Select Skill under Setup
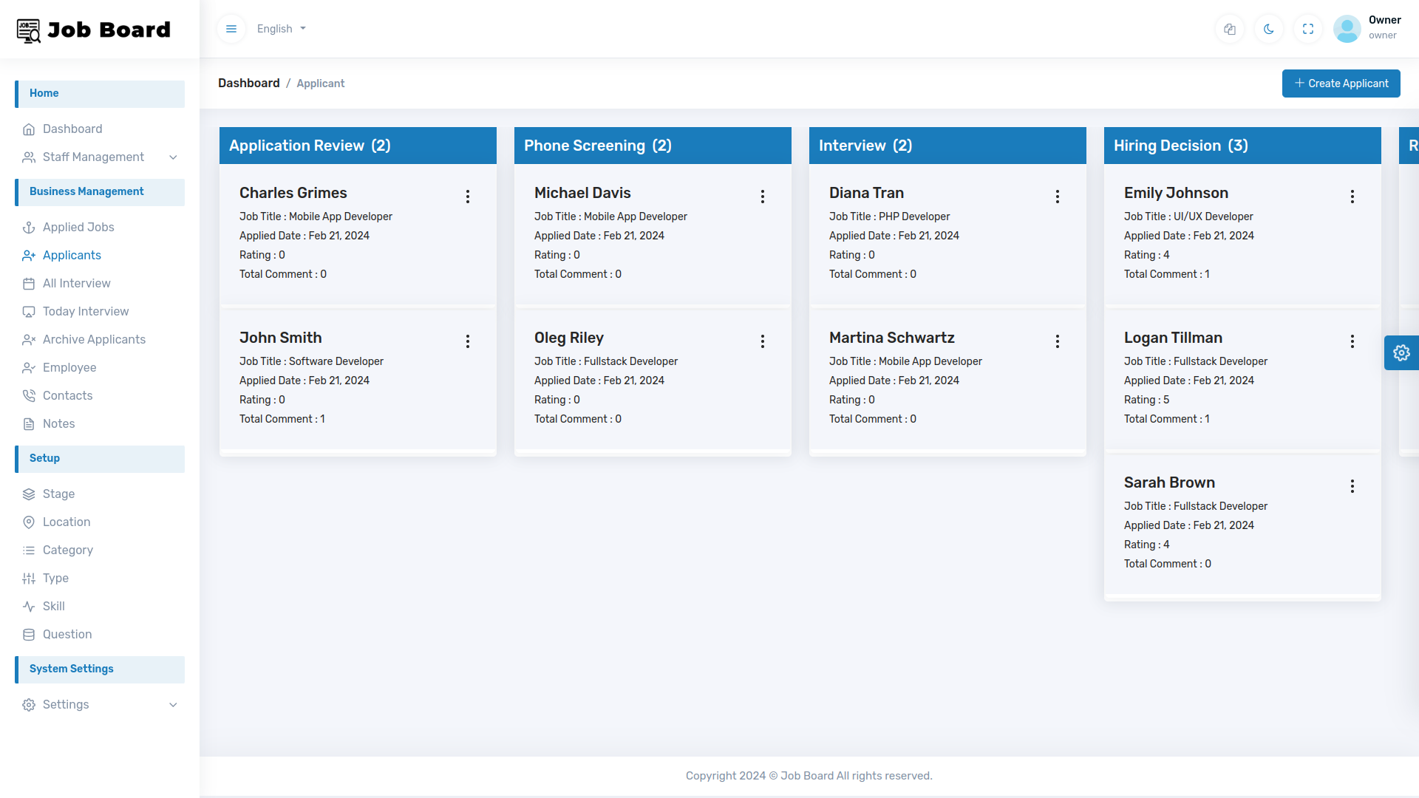Image resolution: width=1419 pixels, height=798 pixels. [53, 606]
